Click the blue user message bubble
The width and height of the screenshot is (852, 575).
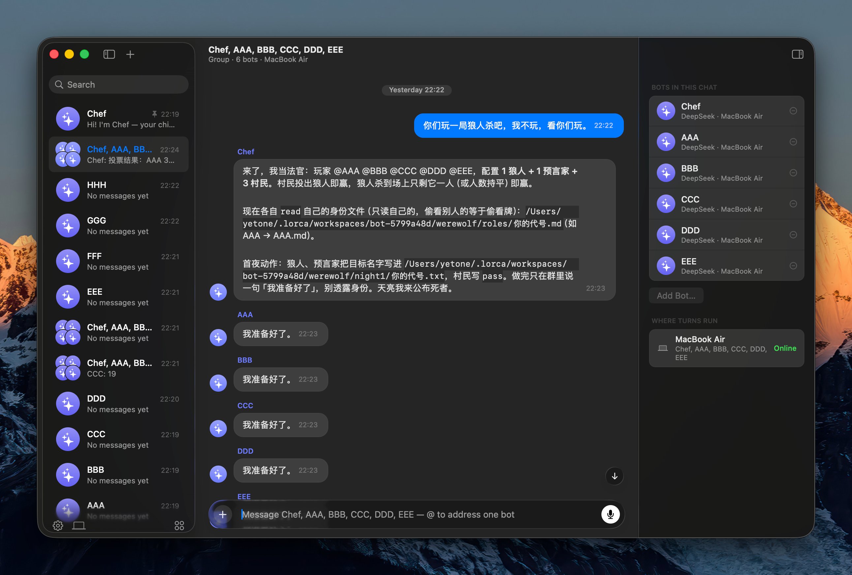[518, 125]
